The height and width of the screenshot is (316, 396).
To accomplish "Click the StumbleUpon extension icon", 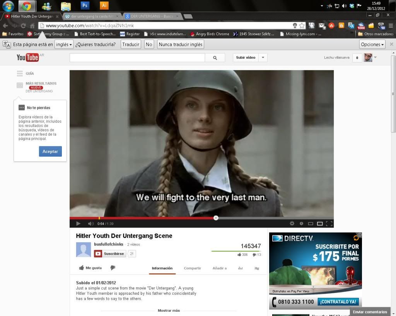I will coord(331,25).
